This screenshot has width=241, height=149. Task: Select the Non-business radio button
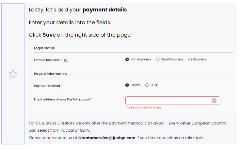127,59
